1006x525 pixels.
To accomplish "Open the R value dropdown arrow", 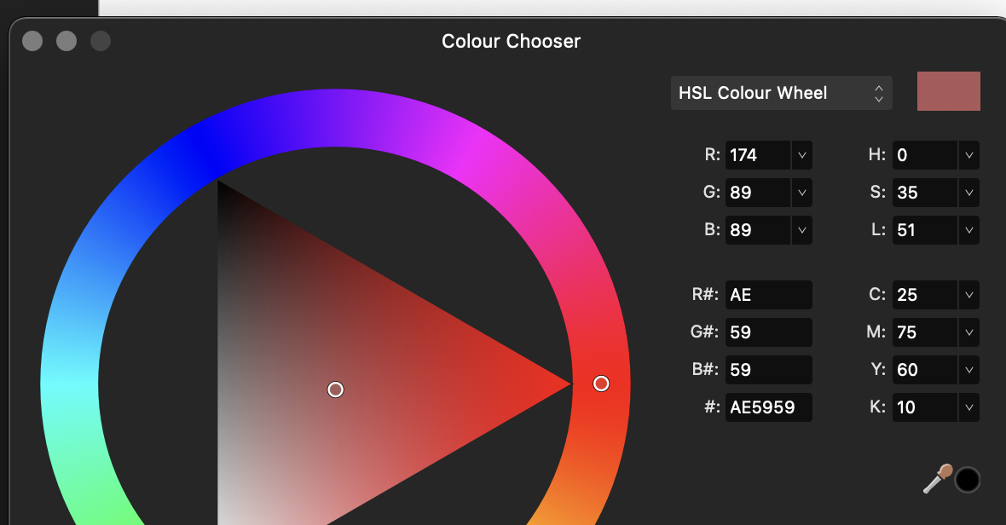I will click(x=801, y=155).
